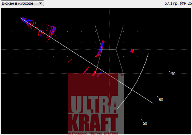Click the small echo right of weld outline
Viewport: 192px width, 135px height.
tap(132, 51)
